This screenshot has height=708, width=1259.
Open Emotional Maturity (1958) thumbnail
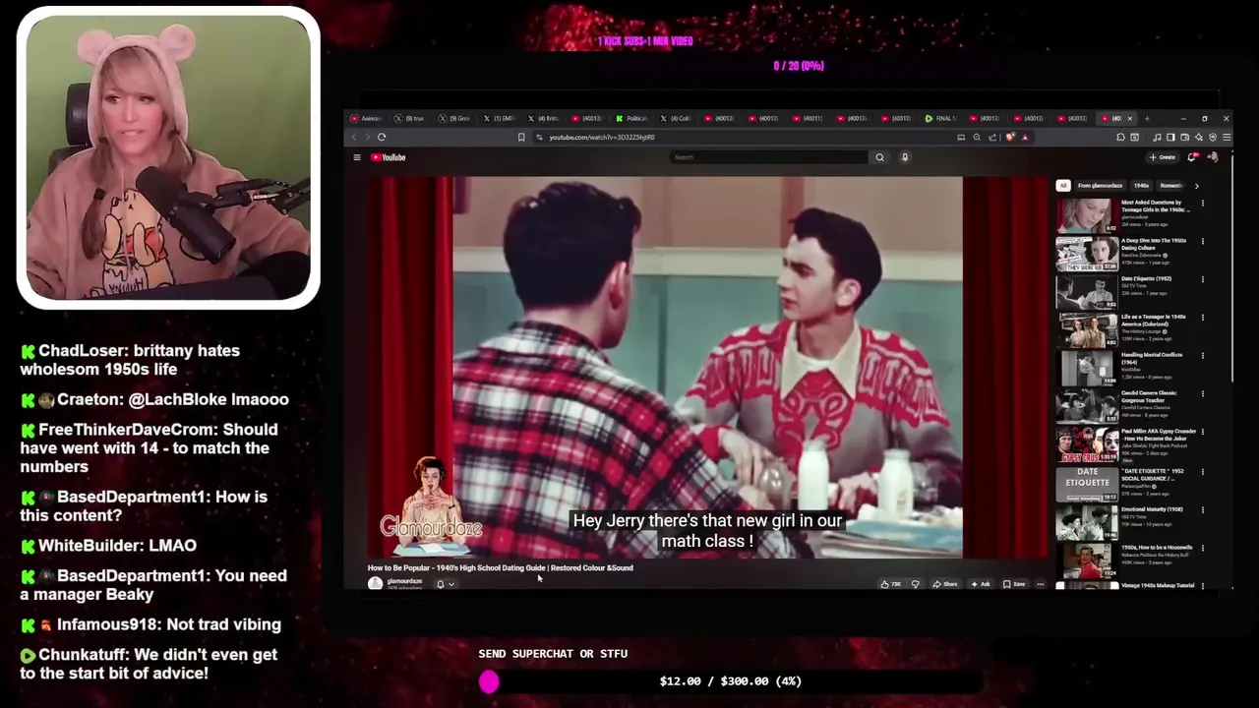tap(1086, 521)
